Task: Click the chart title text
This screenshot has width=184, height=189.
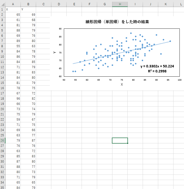Action: tap(117, 22)
